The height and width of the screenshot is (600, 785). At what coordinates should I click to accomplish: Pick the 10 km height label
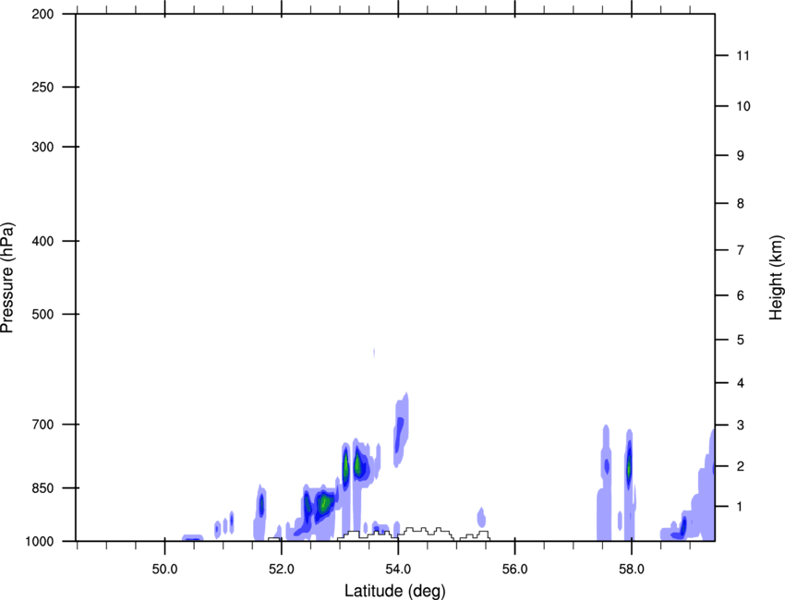click(x=743, y=106)
